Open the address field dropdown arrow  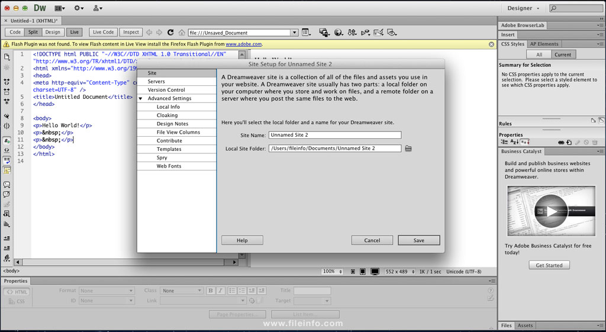(295, 33)
